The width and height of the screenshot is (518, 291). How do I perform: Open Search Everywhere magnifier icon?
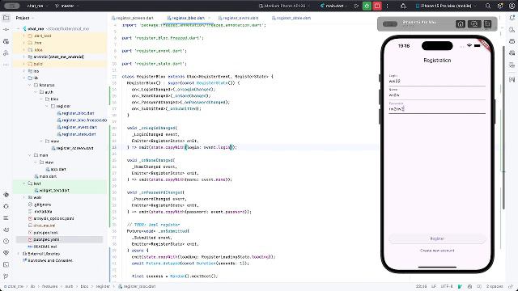pos(488,6)
